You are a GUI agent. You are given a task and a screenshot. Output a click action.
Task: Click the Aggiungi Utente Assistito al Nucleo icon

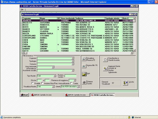click(105, 69)
